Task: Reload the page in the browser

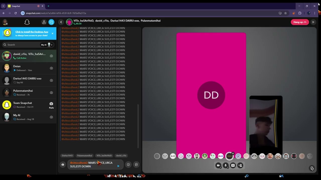Action: (16, 13)
